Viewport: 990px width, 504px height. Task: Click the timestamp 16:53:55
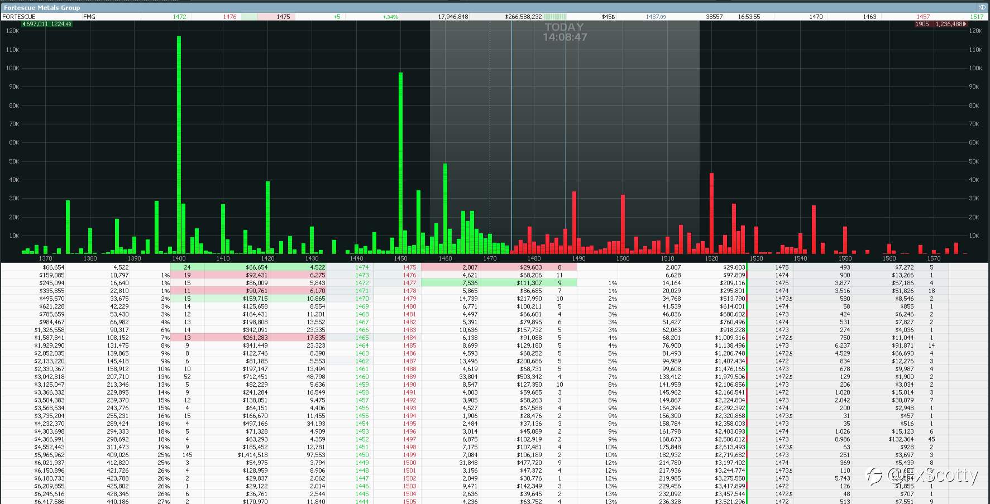tap(749, 17)
